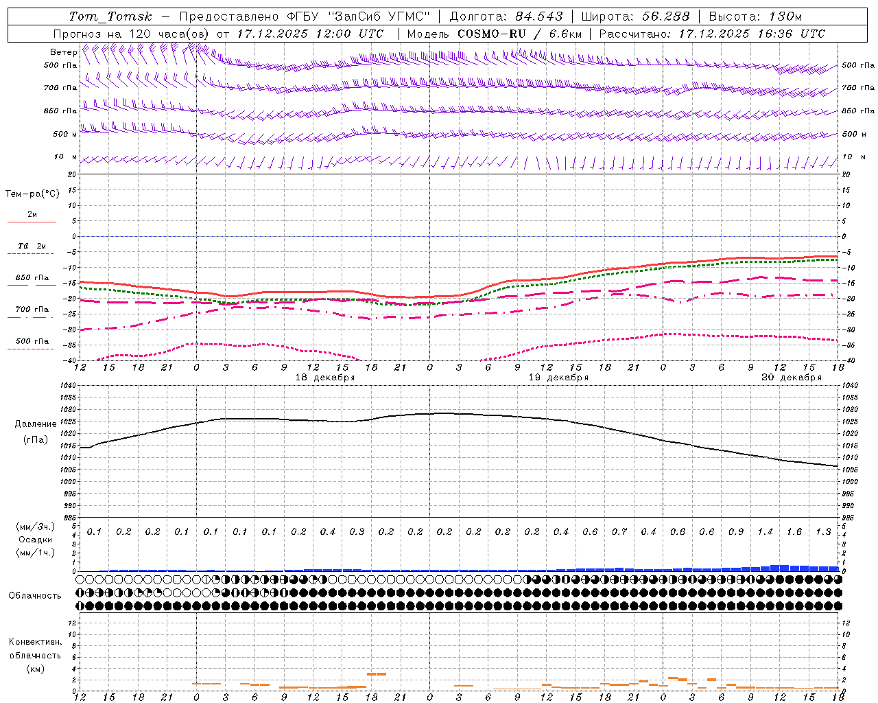Click the 0.9 precipitation value
The width and height of the screenshot is (878, 703).
coord(736,532)
